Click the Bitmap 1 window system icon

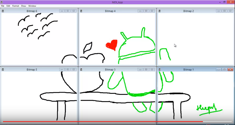point(160,70)
